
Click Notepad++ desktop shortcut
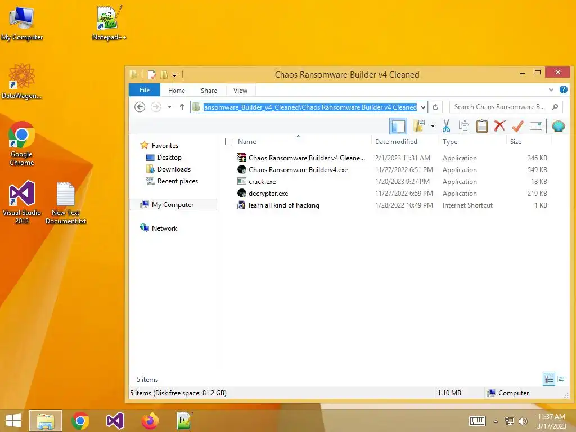click(x=109, y=22)
